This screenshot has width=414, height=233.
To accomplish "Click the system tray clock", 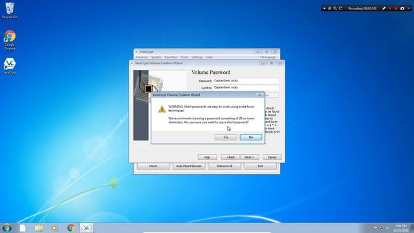I will pyautogui.click(x=401, y=228).
